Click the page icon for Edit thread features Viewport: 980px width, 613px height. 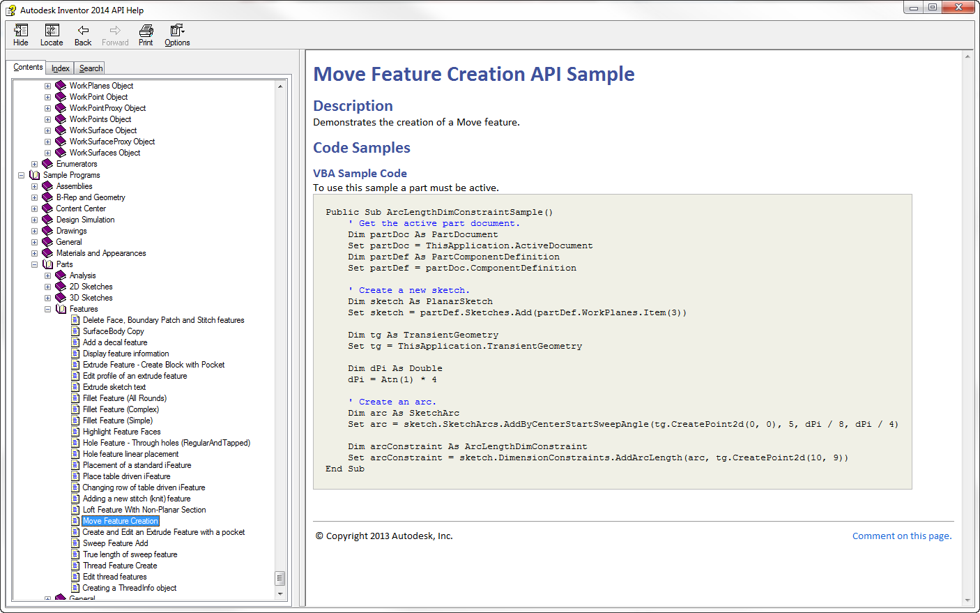75,577
